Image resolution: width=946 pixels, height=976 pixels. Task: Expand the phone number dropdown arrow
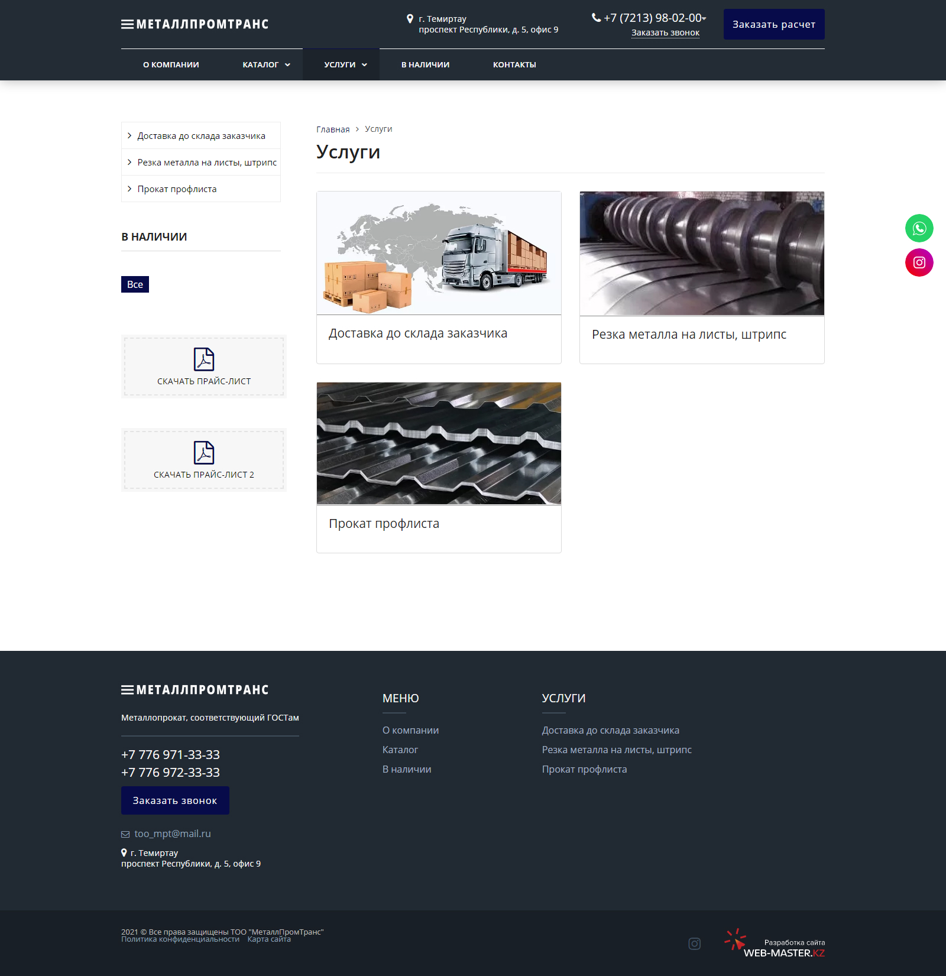click(704, 19)
